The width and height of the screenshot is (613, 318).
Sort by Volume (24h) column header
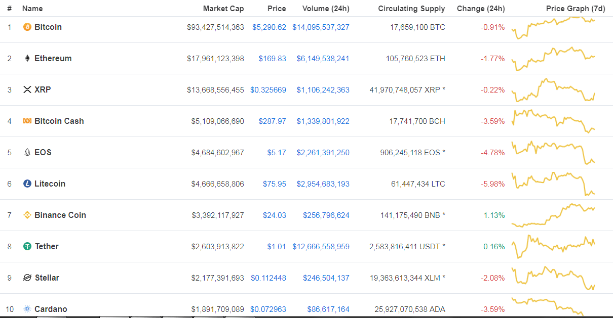326,9
